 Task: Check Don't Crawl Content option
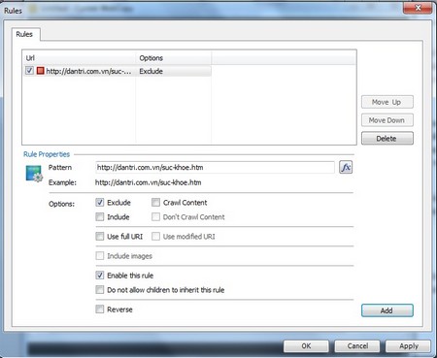[x=155, y=216]
